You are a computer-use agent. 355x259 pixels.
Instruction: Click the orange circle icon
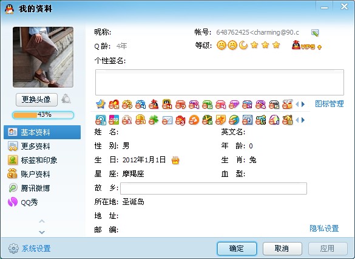point(194,120)
